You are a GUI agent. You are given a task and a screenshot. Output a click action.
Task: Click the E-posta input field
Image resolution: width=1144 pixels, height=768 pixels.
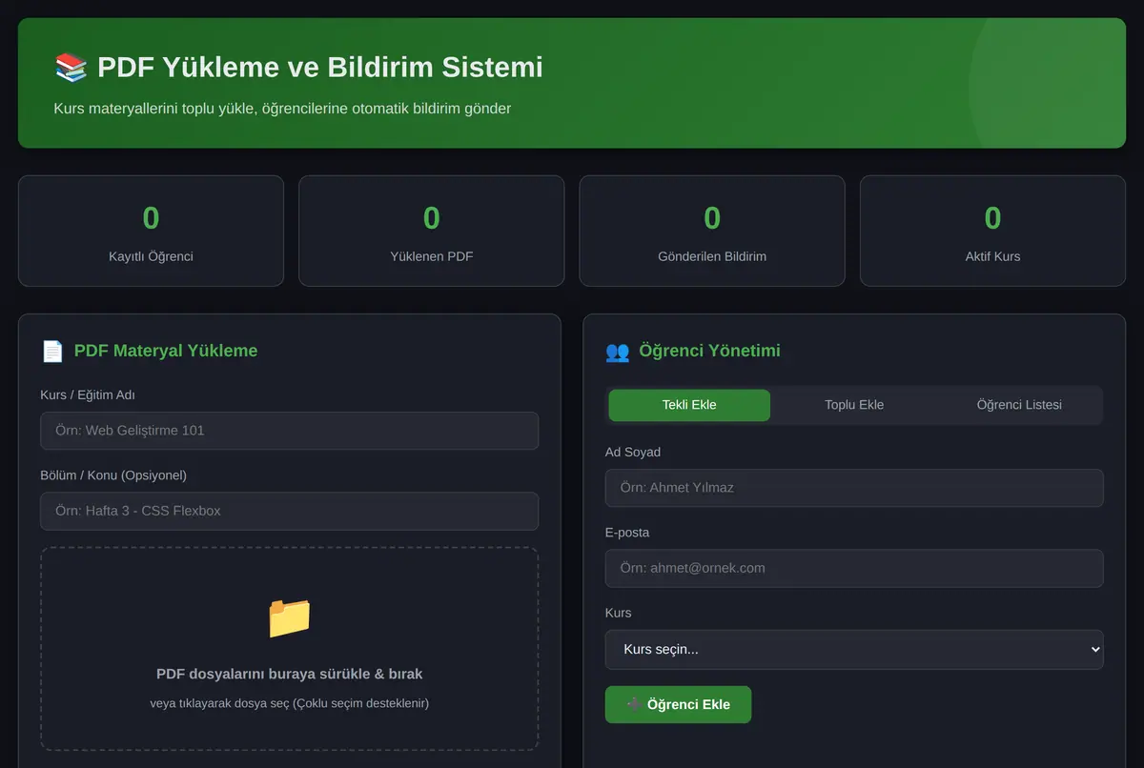pos(854,568)
